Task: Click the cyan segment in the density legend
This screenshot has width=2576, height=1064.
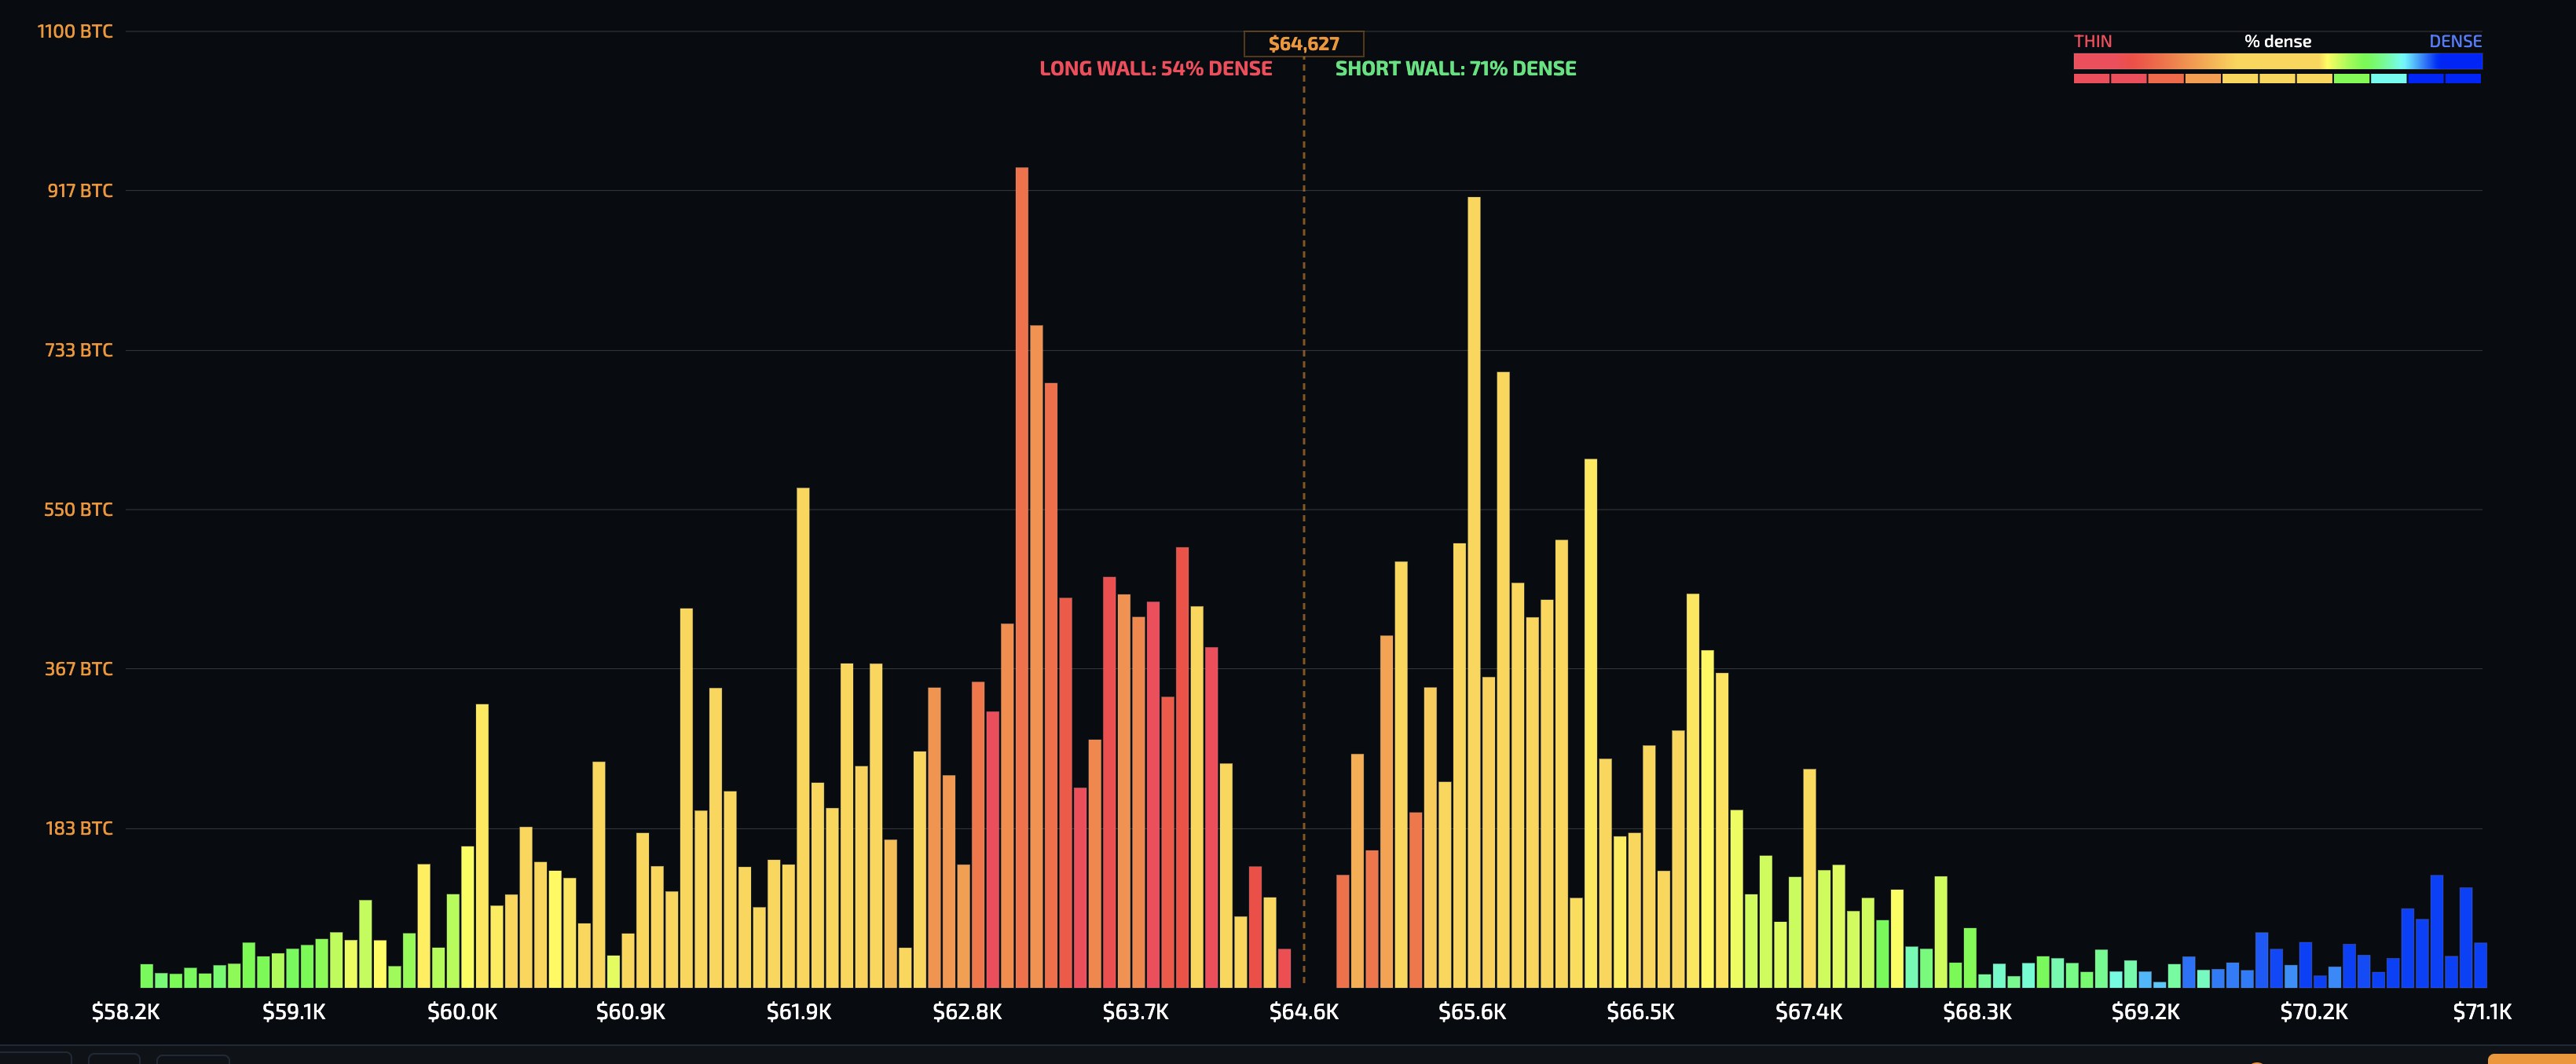Action: (2388, 78)
